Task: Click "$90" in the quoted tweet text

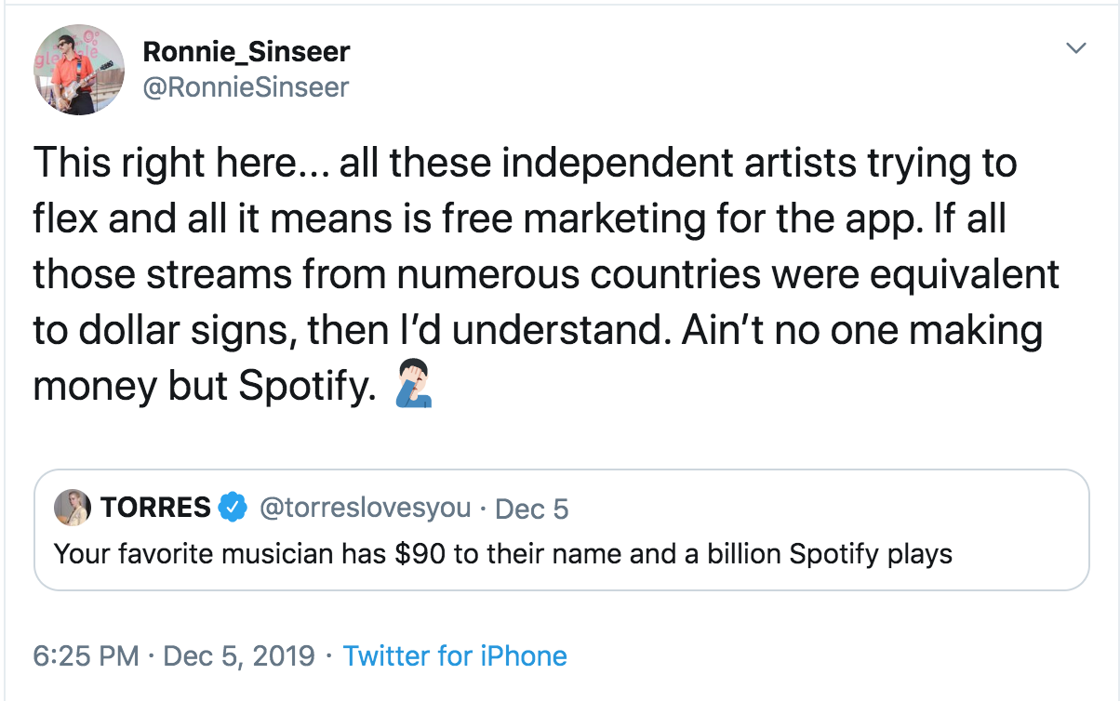Action: [421, 554]
